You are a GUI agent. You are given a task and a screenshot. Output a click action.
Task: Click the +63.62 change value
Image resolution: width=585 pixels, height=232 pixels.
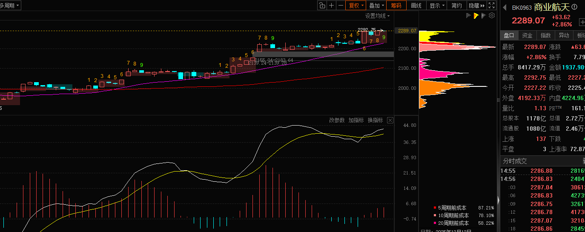coord(561,17)
